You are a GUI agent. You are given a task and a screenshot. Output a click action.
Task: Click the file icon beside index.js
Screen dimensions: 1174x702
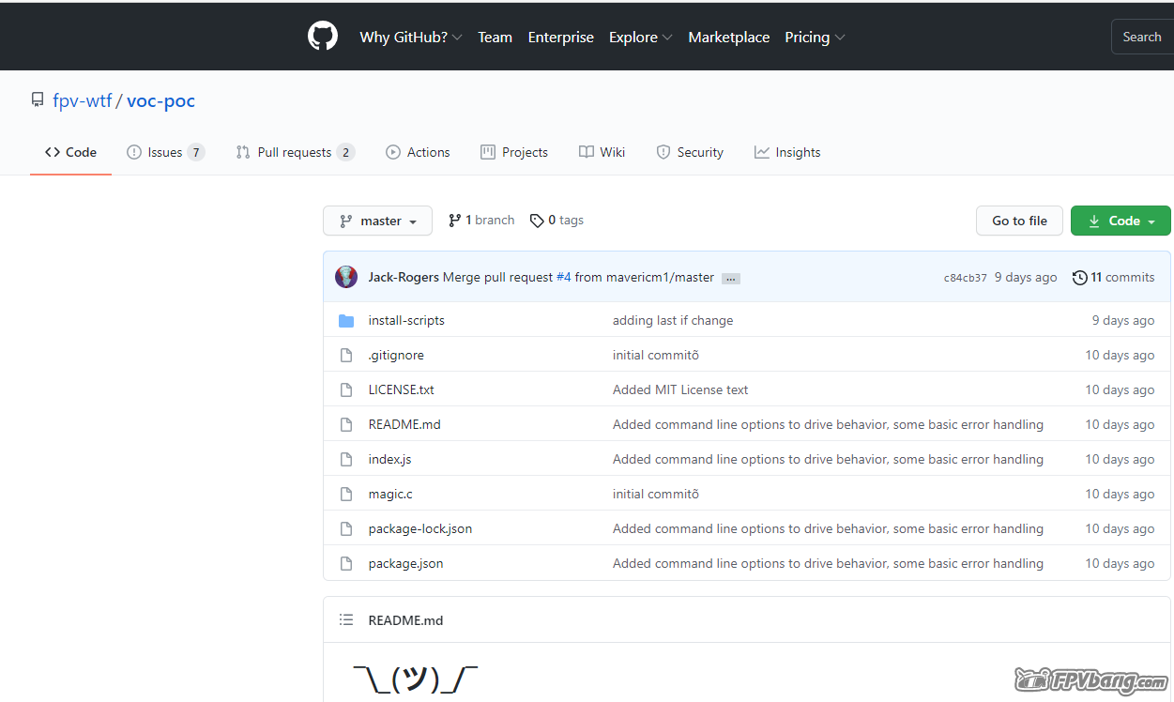tap(346, 460)
